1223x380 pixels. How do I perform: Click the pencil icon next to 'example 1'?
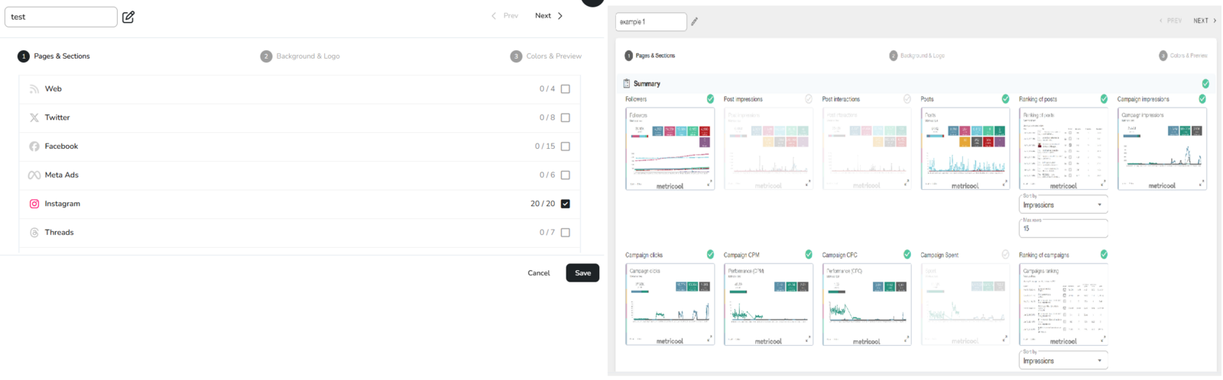695,22
